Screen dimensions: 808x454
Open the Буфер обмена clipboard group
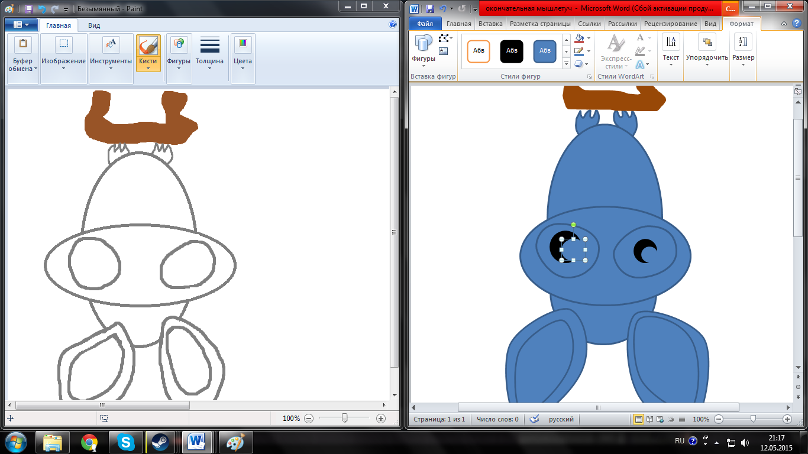pos(23,58)
